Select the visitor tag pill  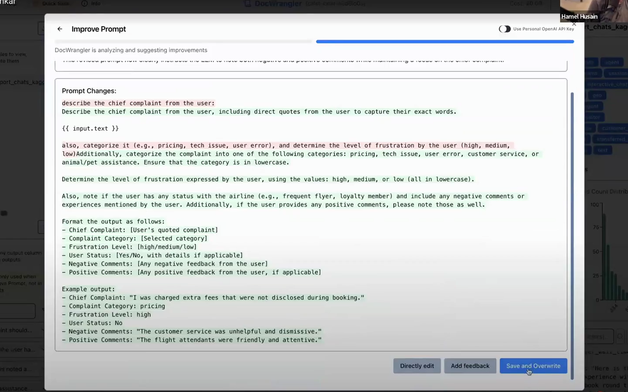(595, 117)
